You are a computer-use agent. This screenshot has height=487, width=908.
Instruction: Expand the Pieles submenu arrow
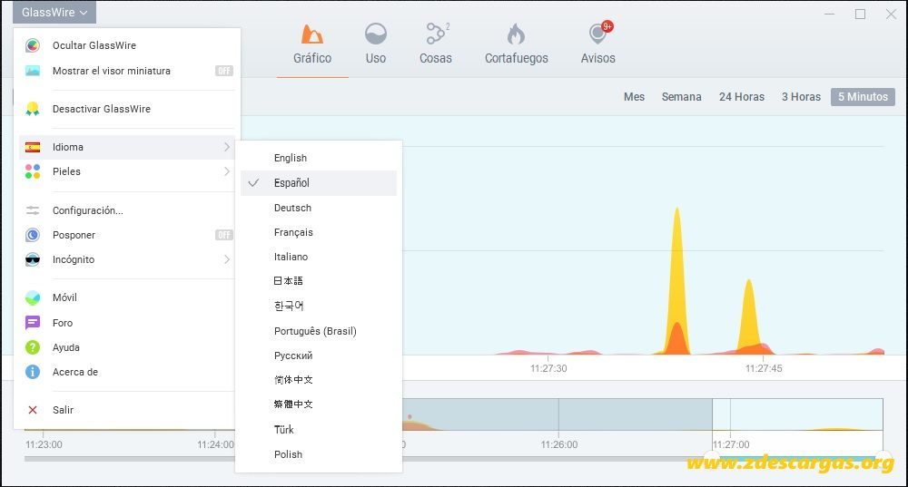226,171
